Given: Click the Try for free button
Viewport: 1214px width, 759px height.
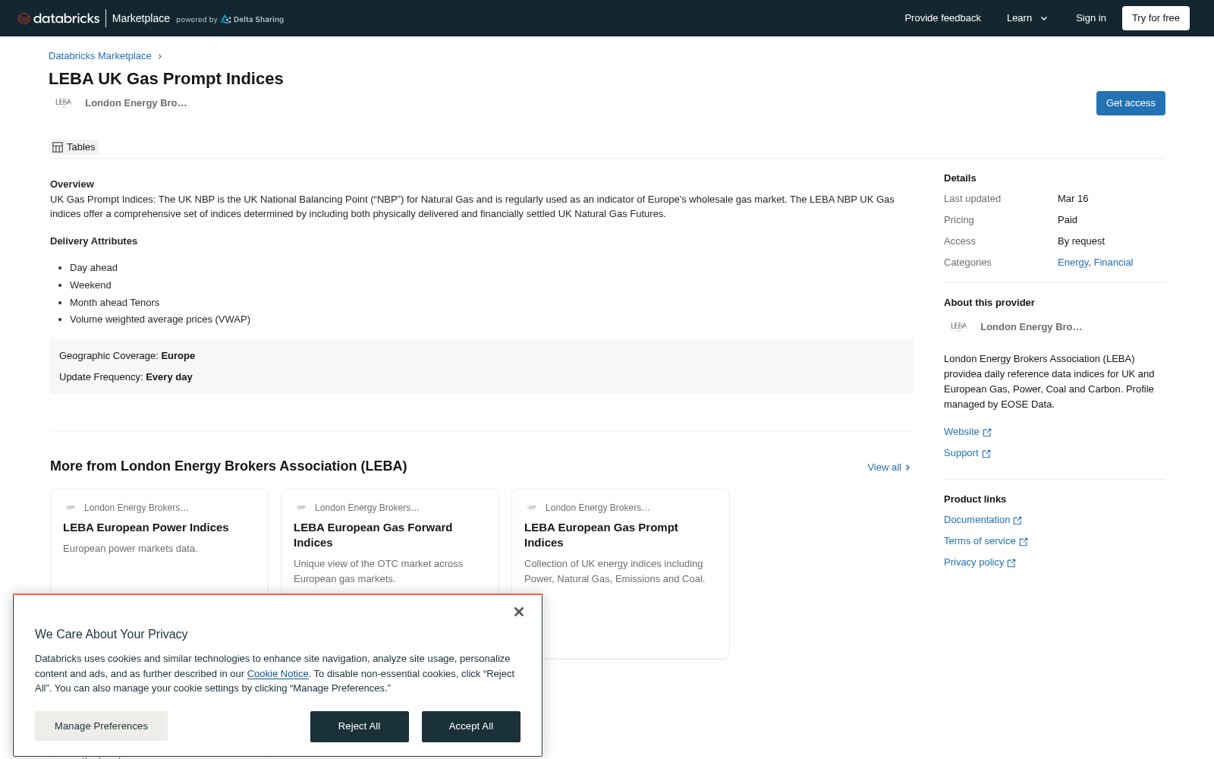Looking at the screenshot, I should [1156, 18].
